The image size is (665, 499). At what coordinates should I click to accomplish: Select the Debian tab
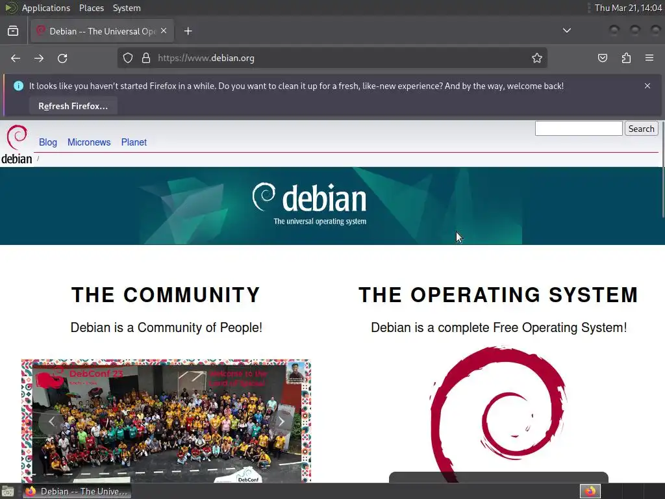(x=102, y=31)
